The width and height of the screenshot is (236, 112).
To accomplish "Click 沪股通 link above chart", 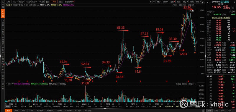I will pyautogui.click(x=175, y=5).
